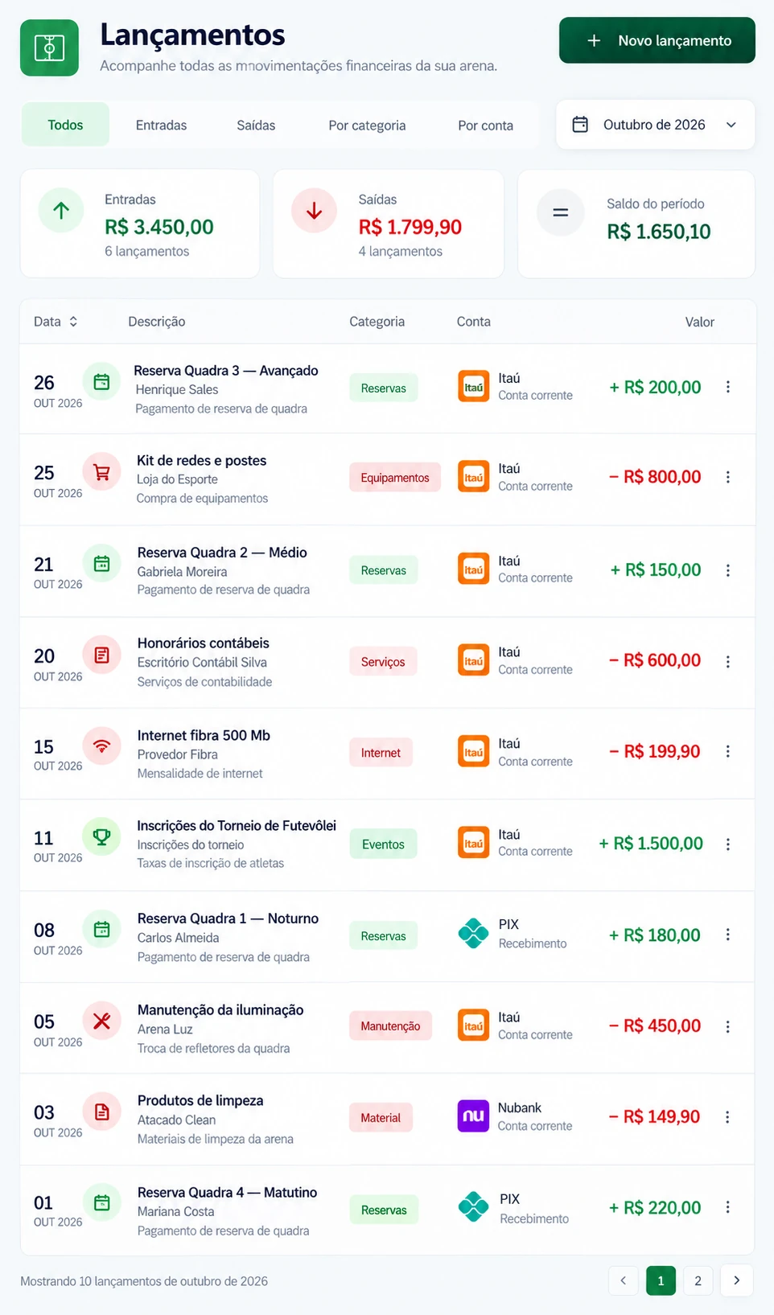This screenshot has height=1315, width=774.
Task: Click the Saídas total R$ 1.799,90
Action: tap(410, 227)
